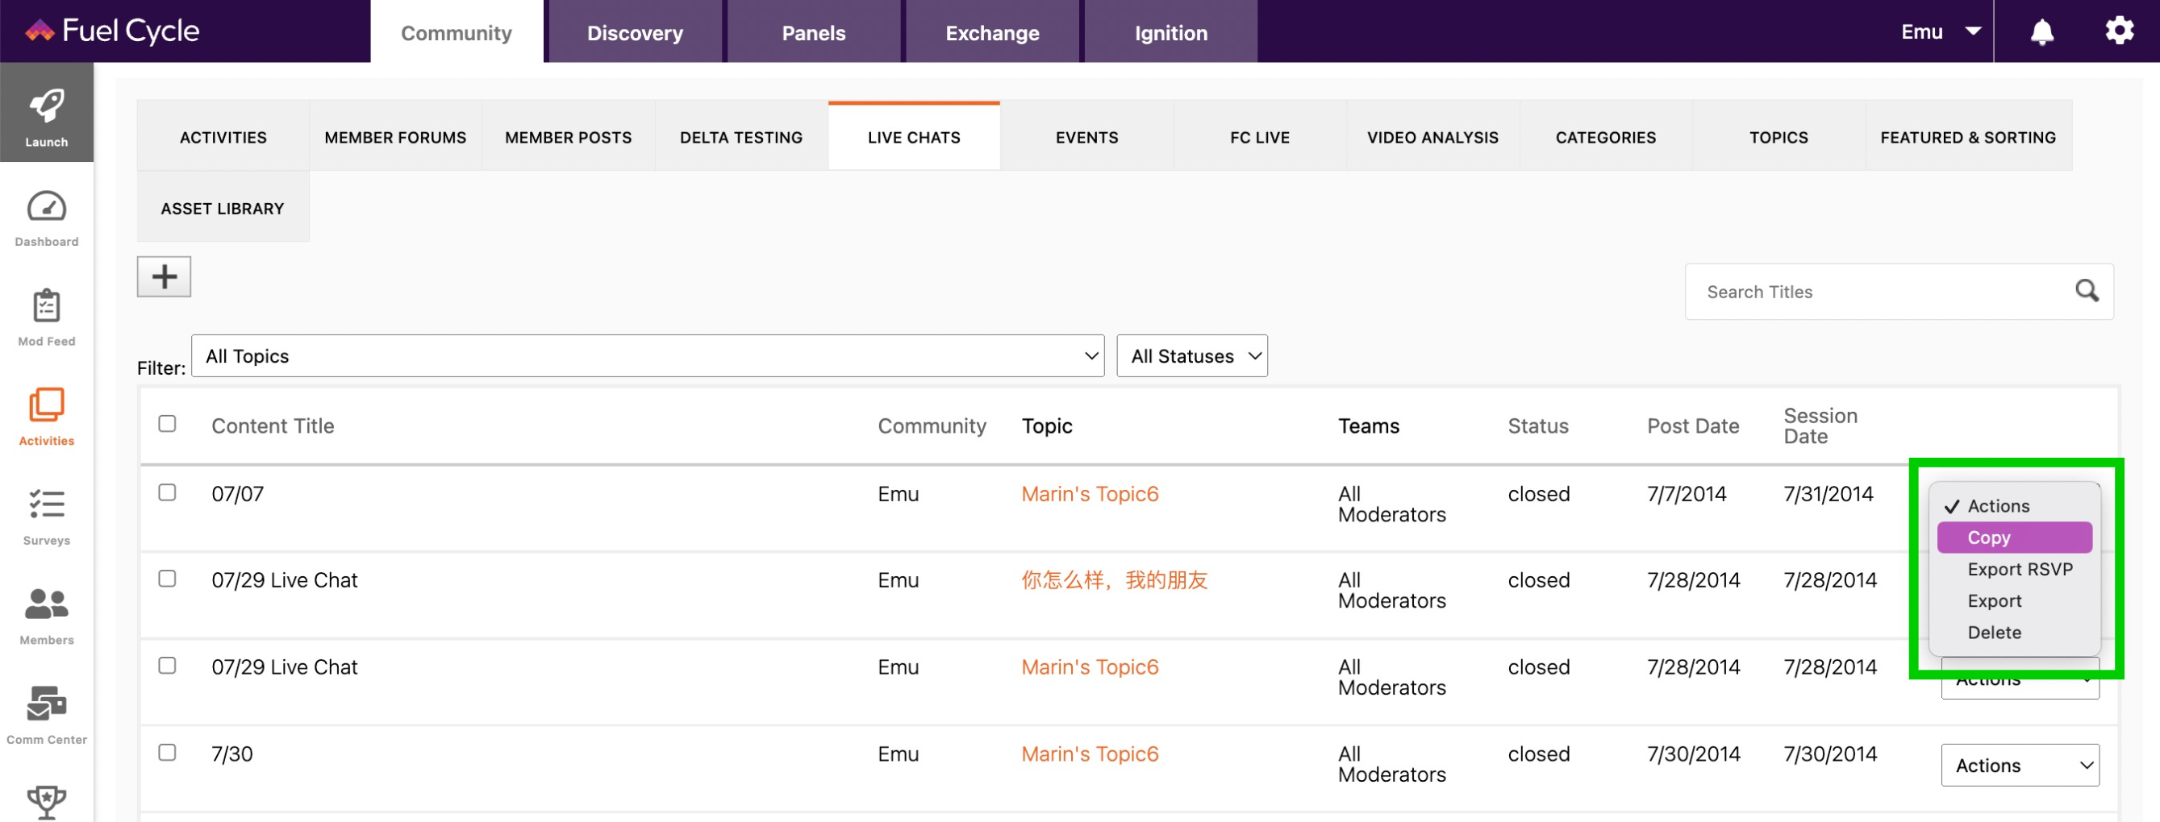Click the notifications bell icon
Viewport: 2160px width, 822px height.
click(x=2041, y=32)
